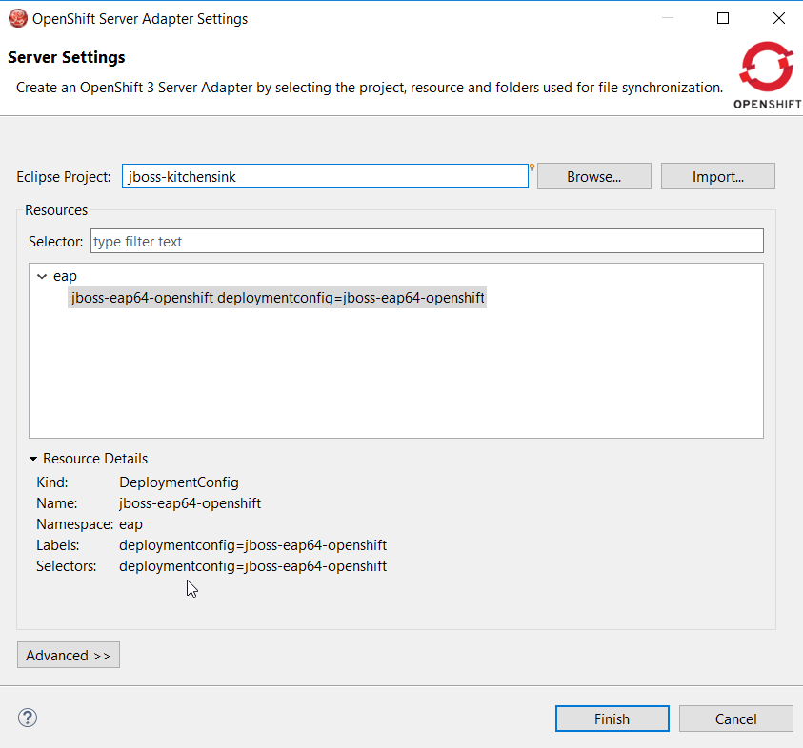Click the content assist lightbulb by Eclipse Project
The width and height of the screenshot is (803, 748).
click(x=532, y=167)
